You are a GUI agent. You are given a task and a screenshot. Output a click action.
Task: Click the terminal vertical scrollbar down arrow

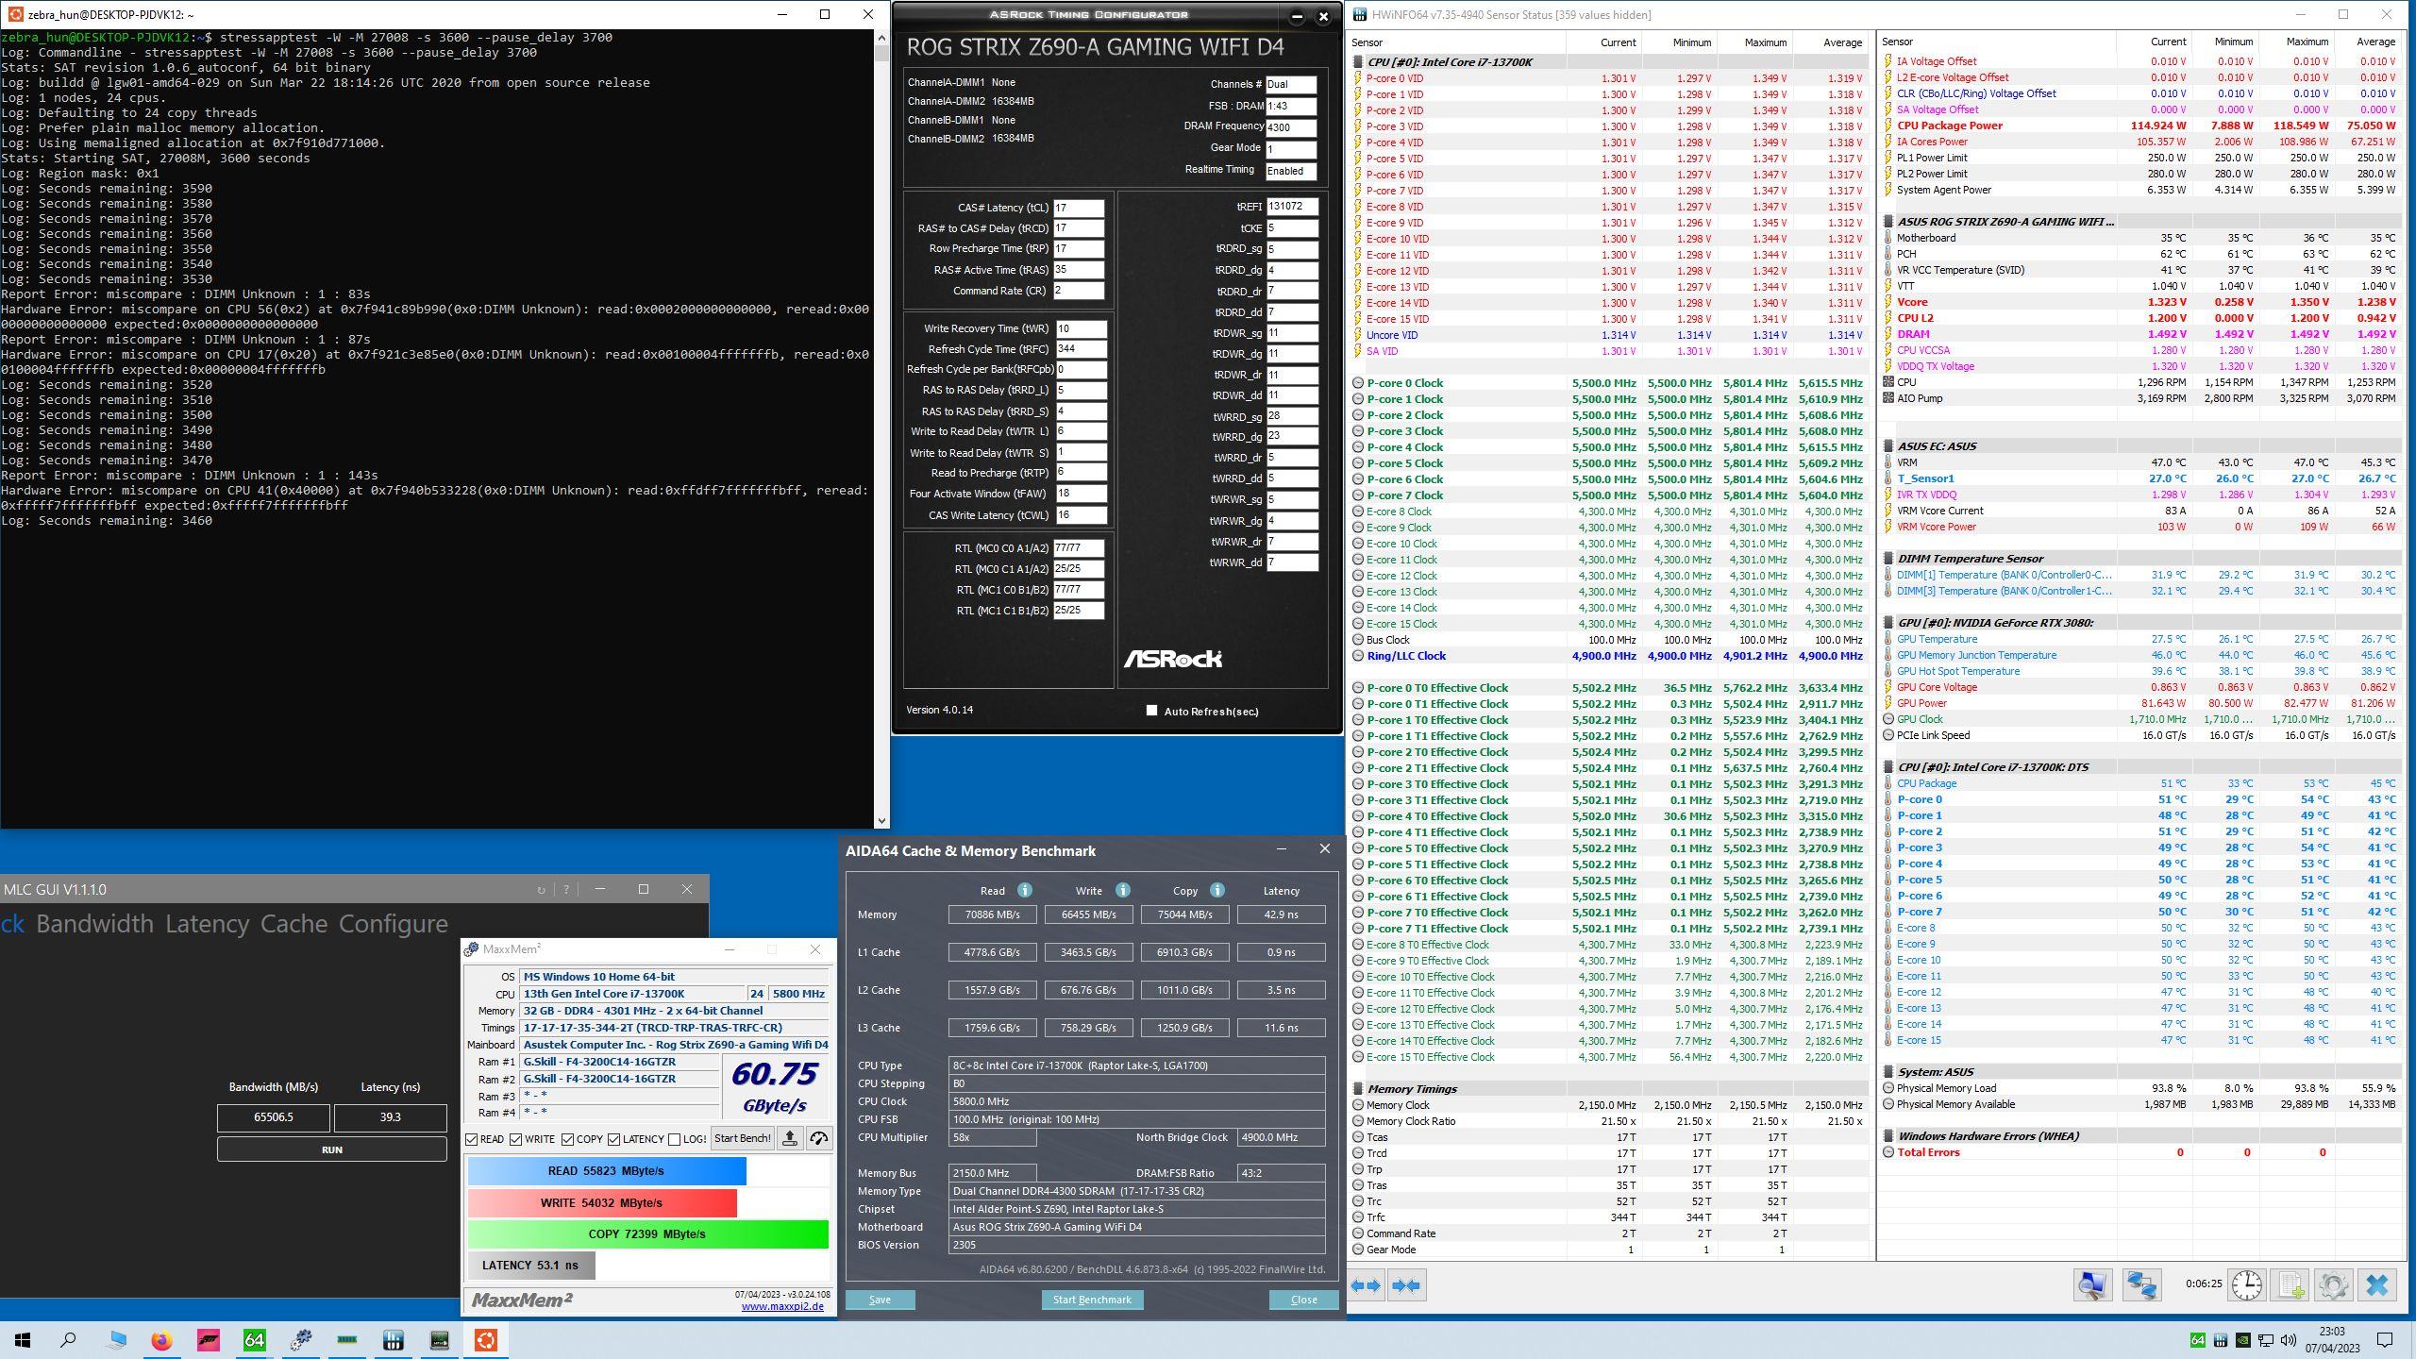(881, 821)
